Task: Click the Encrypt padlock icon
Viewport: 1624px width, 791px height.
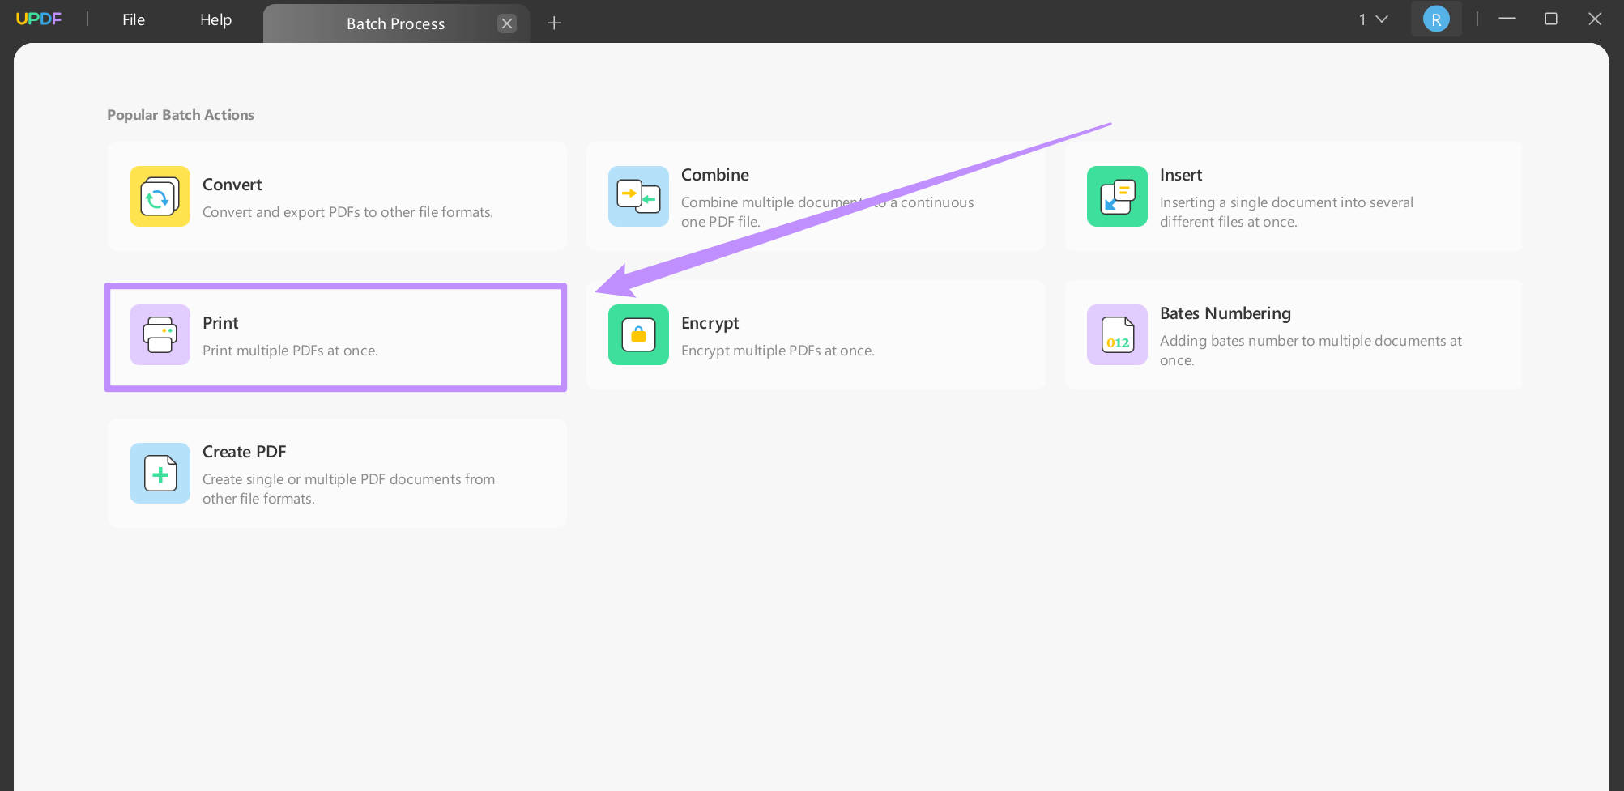Action: pyautogui.click(x=637, y=334)
